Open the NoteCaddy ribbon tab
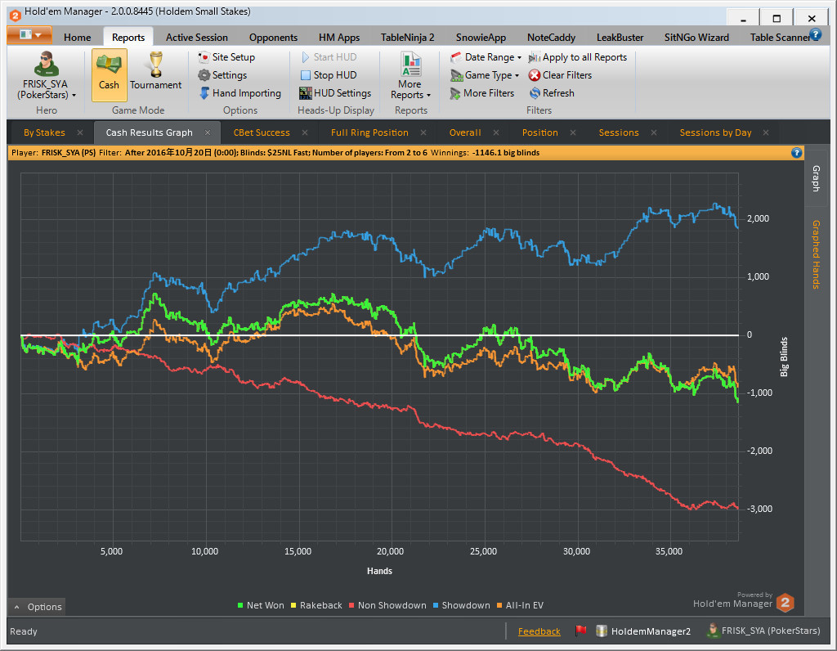Image resolution: width=837 pixels, height=651 pixels. tap(551, 38)
